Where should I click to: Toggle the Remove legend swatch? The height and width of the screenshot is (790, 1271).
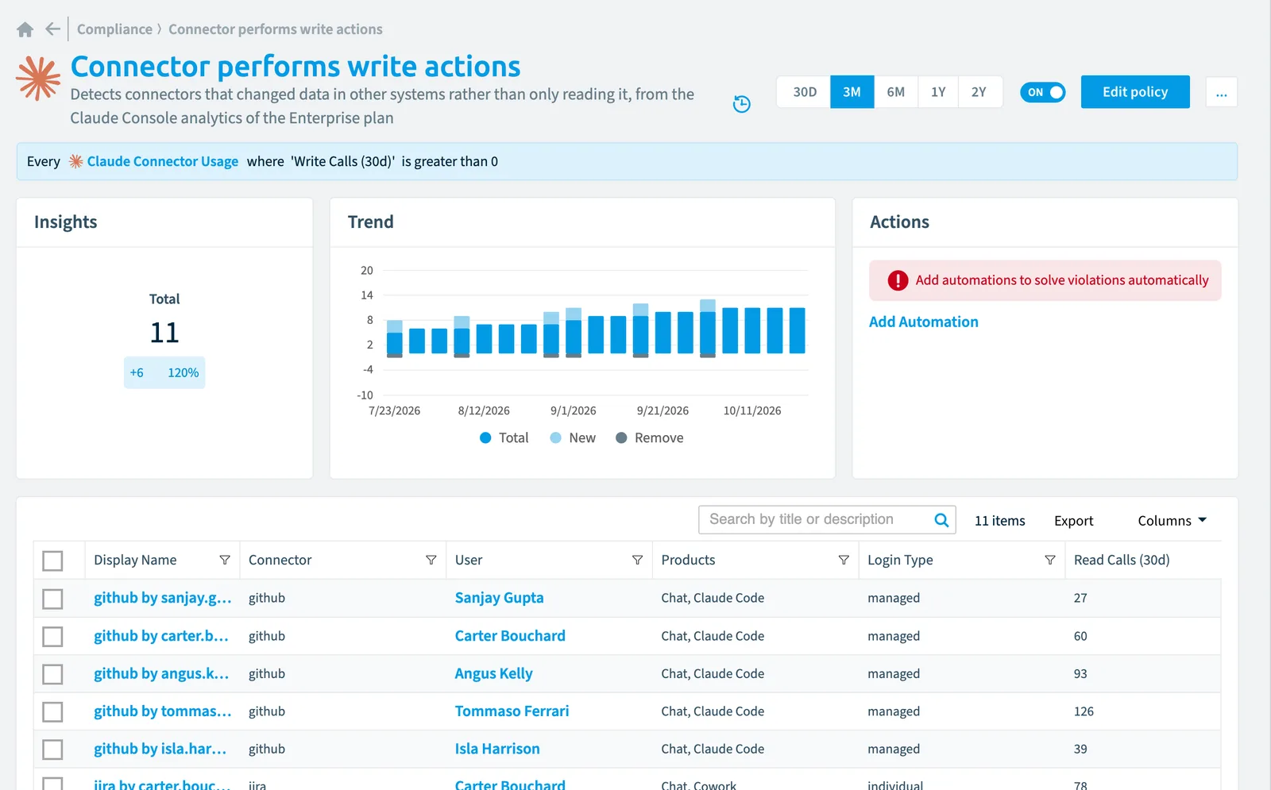pyautogui.click(x=621, y=437)
